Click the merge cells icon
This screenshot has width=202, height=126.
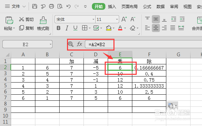coord(199,20)
